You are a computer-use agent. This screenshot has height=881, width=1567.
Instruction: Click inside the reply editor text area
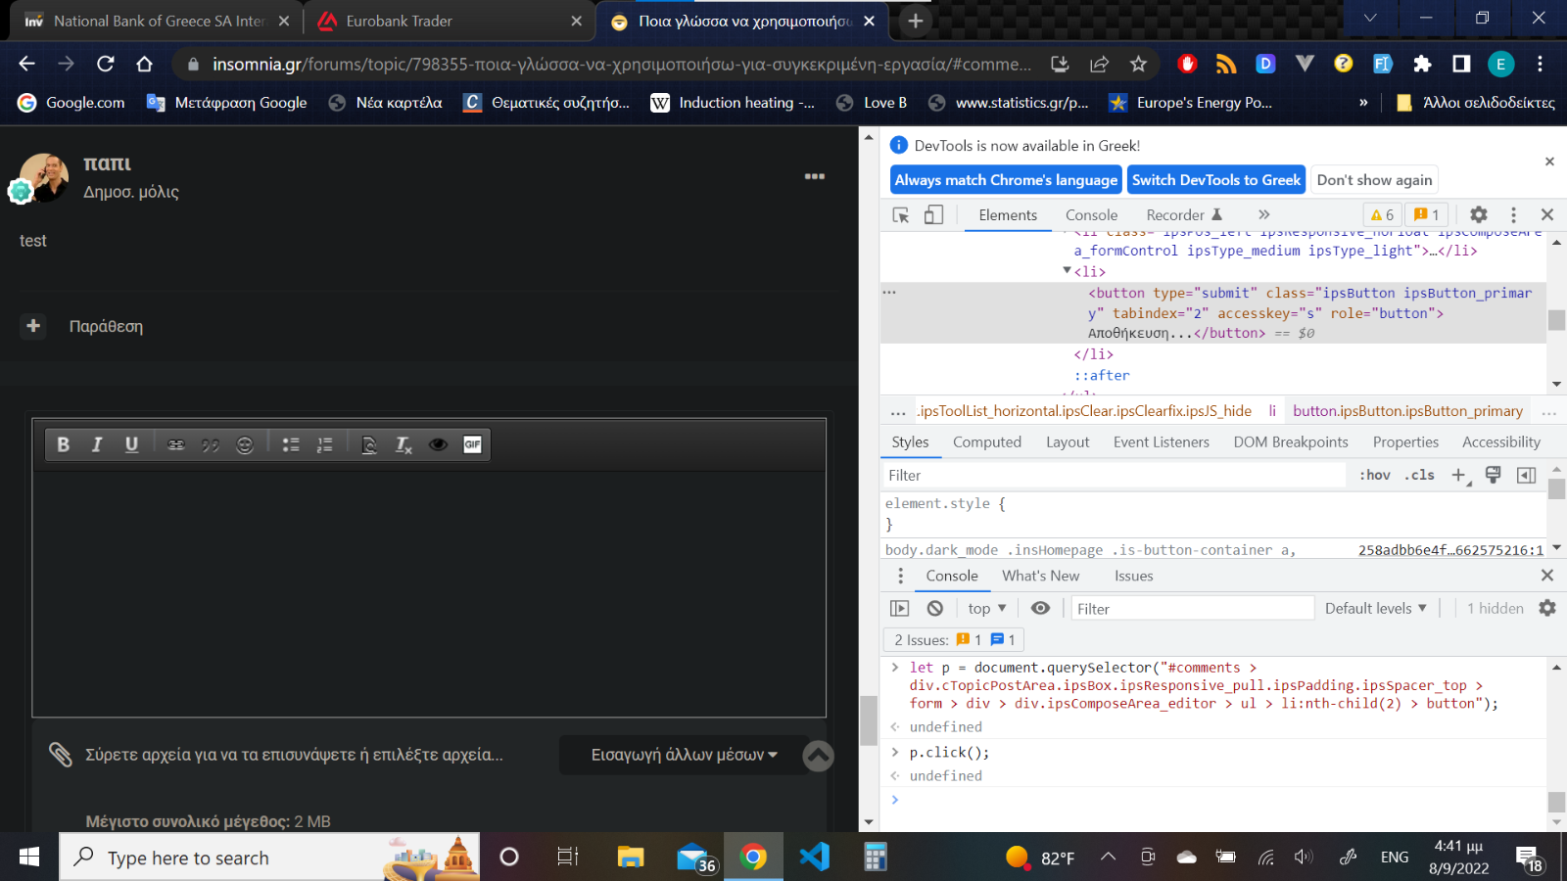coord(429,593)
